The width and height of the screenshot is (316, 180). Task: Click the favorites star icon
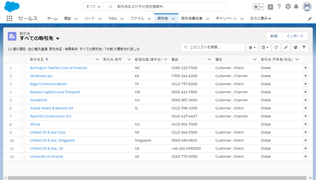tap(256, 6)
